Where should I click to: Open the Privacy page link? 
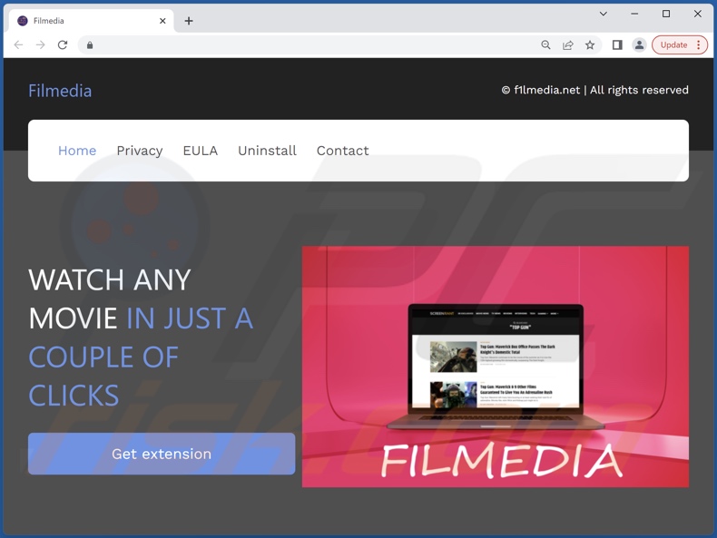point(139,151)
